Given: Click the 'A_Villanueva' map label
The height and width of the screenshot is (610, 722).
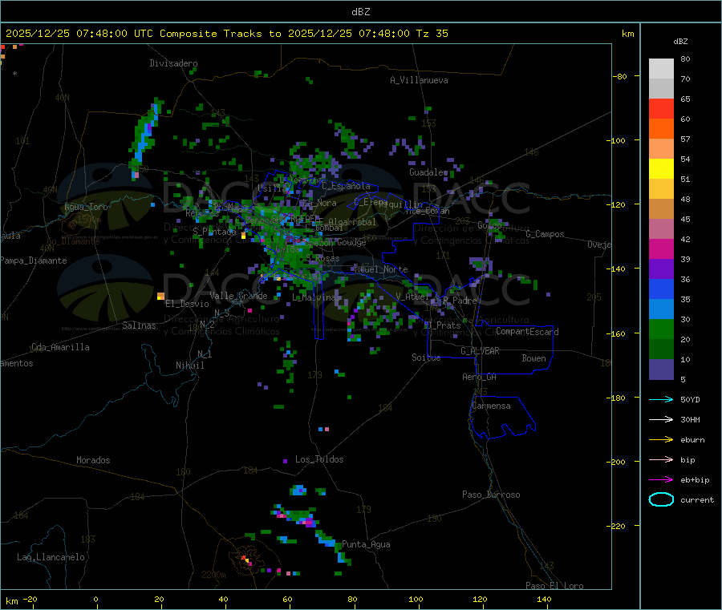Looking at the screenshot, I should click(419, 80).
